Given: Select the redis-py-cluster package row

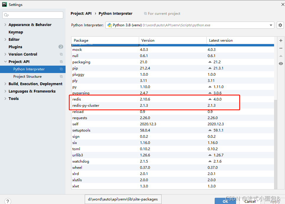Looking at the screenshot, I should click(173, 105).
